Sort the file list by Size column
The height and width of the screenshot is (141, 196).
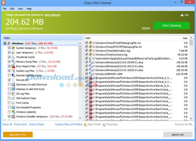point(181,38)
